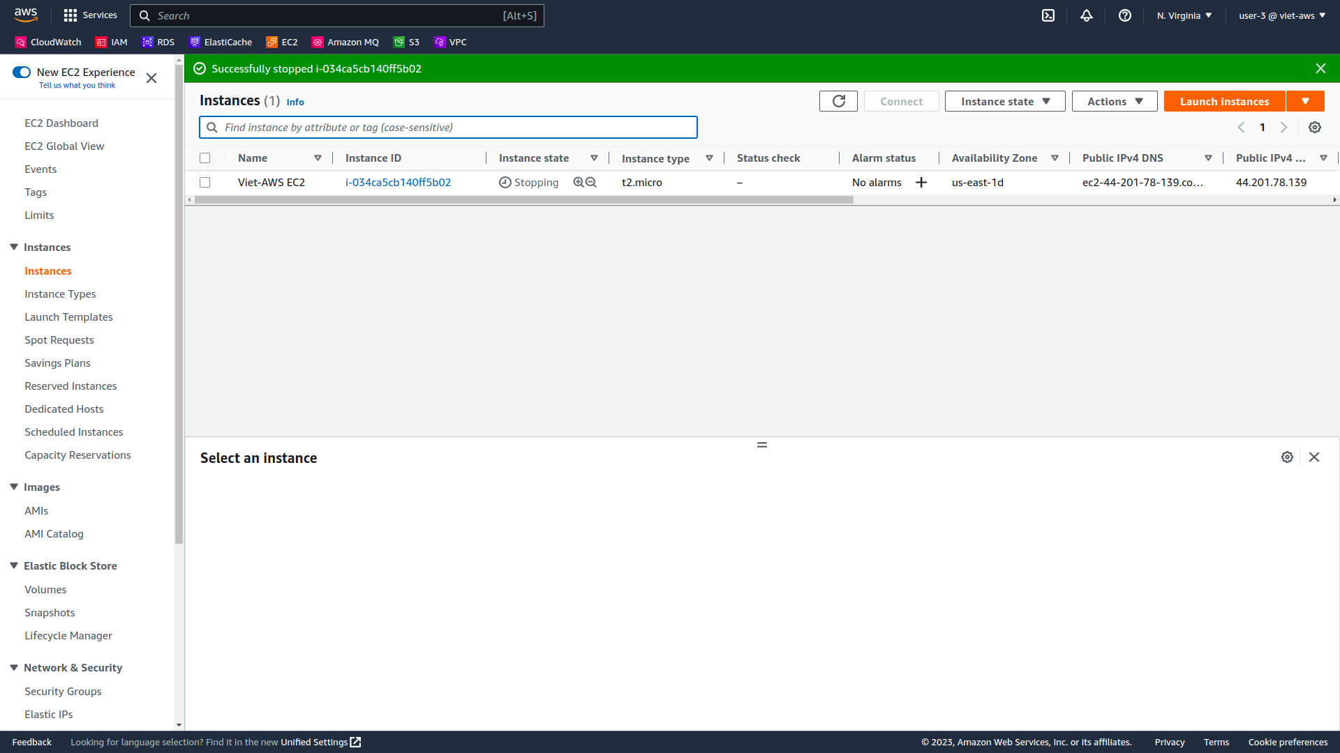Image resolution: width=1340 pixels, height=753 pixels.
Task: Open Snapshots in sidebar
Action: [50, 613]
